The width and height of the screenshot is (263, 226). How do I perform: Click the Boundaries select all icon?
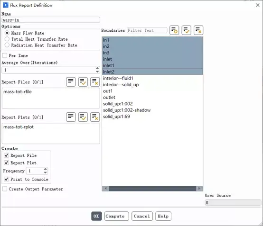pyautogui.click(x=186, y=30)
